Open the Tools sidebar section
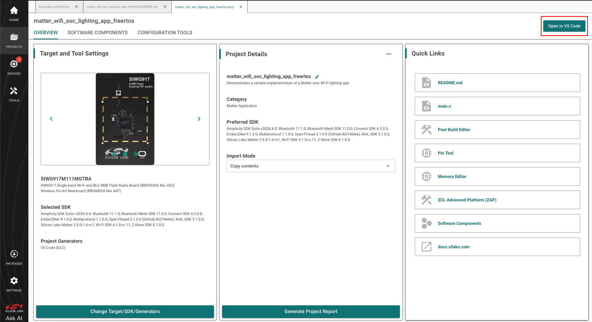 click(14, 94)
